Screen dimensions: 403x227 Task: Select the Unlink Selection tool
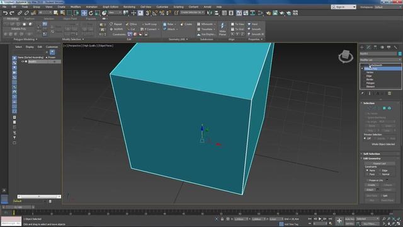(26, 13)
